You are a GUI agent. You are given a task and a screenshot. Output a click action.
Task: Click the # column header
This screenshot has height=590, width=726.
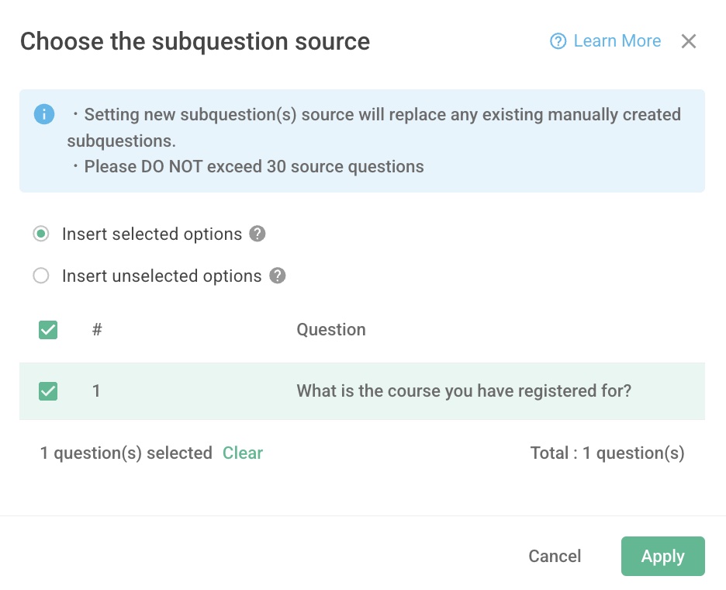pos(96,329)
